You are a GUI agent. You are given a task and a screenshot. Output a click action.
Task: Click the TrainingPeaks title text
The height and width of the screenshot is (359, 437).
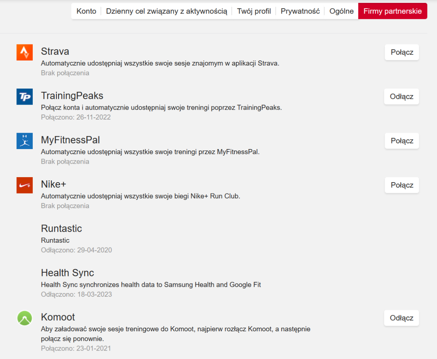[72, 96]
